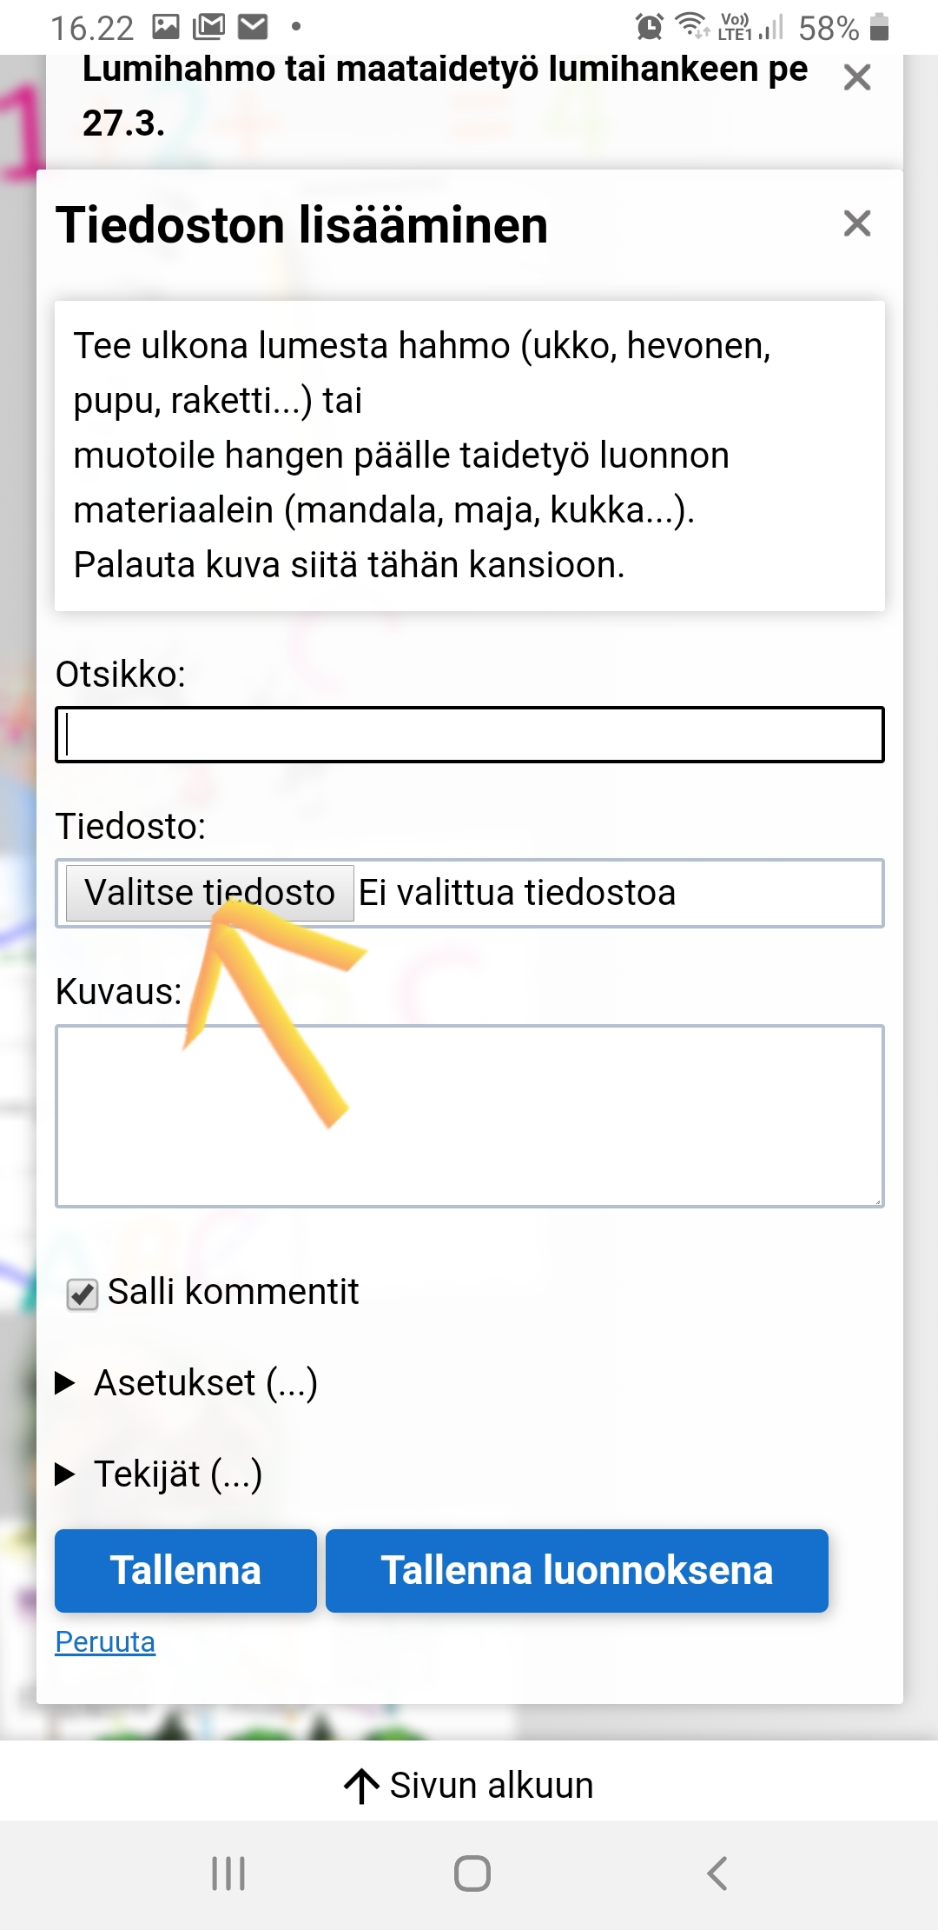The width and height of the screenshot is (938, 1930).
Task: Click Tallenna luonnoksena to save draft
Action: click(577, 1570)
